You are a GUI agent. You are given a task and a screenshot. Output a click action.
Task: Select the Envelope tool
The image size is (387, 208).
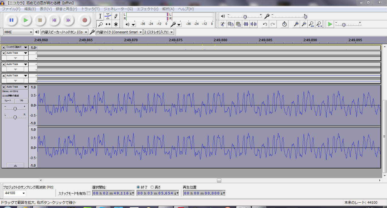pos(108,16)
